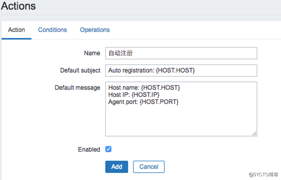Place cursor on the Host name line
Screen dimensions: 281x180
tap(144, 87)
